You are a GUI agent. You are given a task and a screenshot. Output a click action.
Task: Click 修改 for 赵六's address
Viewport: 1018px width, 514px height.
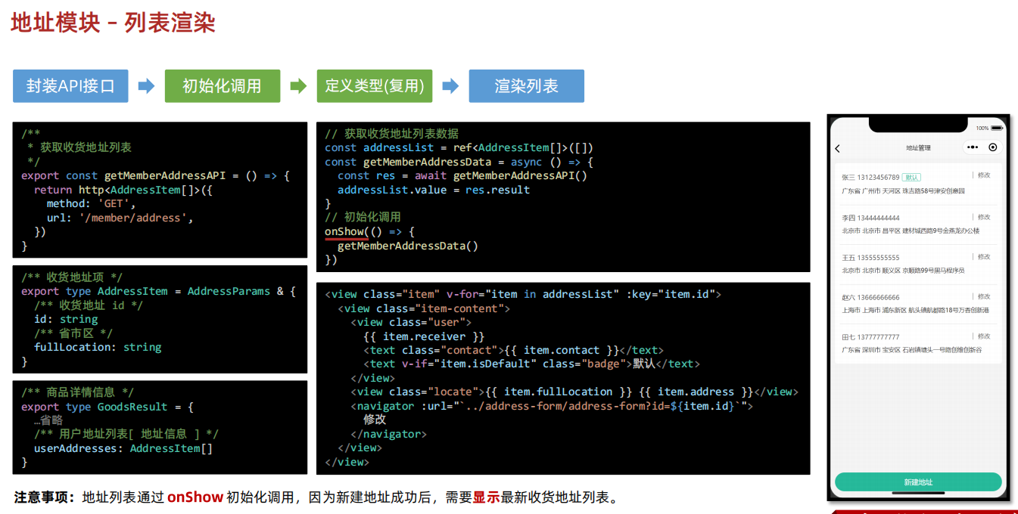(984, 296)
